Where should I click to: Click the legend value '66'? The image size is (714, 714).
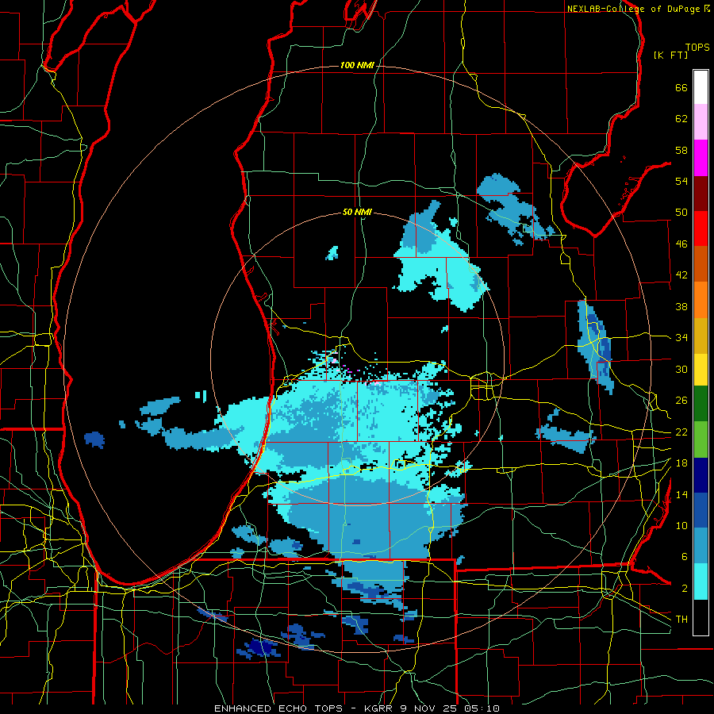tap(681, 87)
